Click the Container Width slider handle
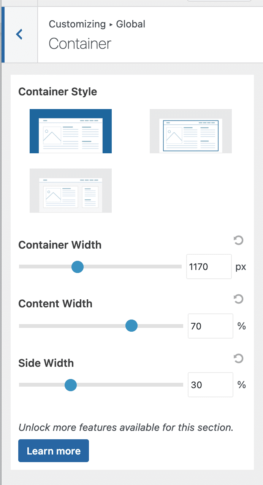Screen dimensions: 263x485 tap(78, 267)
